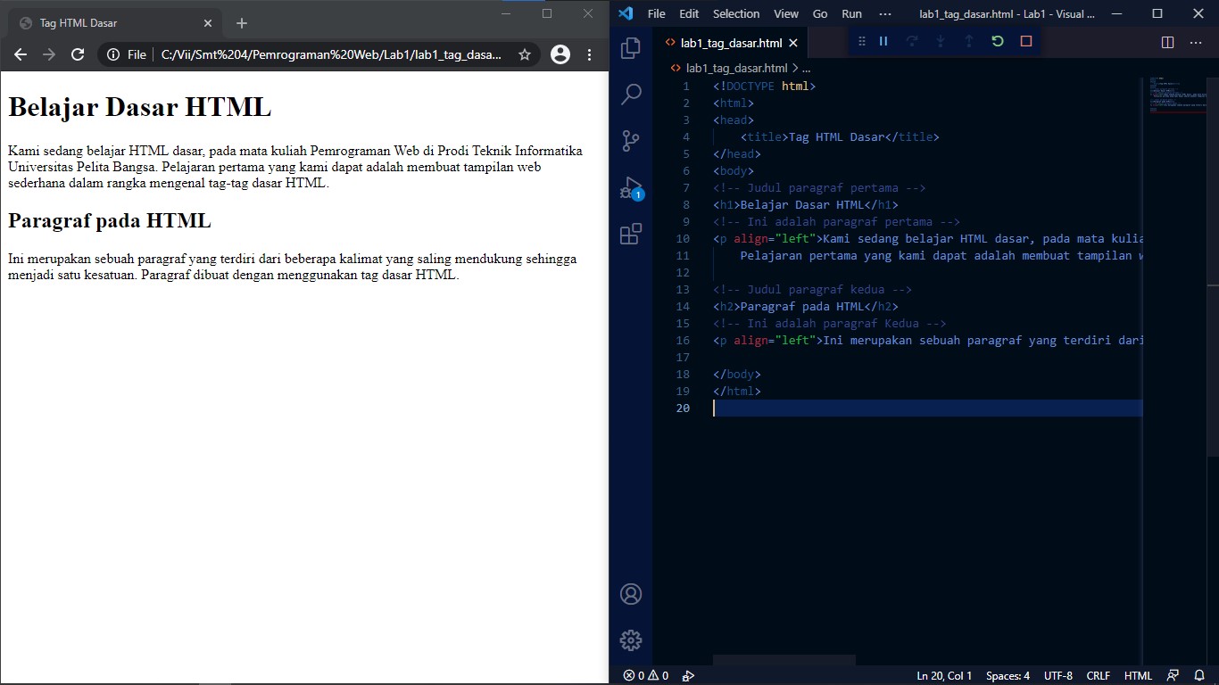Image resolution: width=1219 pixels, height=685 pixels.
Task: Stop the debug session
Action: [x=1026, y=41]
